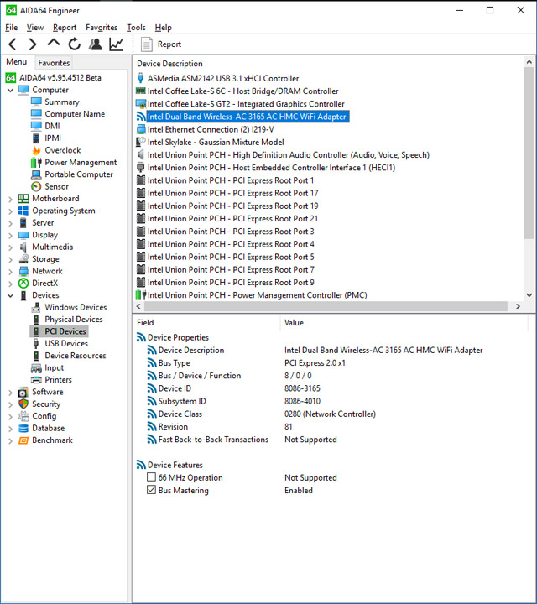The height and width of the screenshot is (604, 537).
Task: Click the Coffee Lake Host Bridge icon
Action: 141,91
